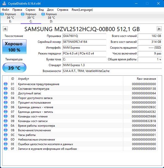Select raw value 000000006D5686
The width and height of the screenshot is (164, 168).
[x=144, y=116]
